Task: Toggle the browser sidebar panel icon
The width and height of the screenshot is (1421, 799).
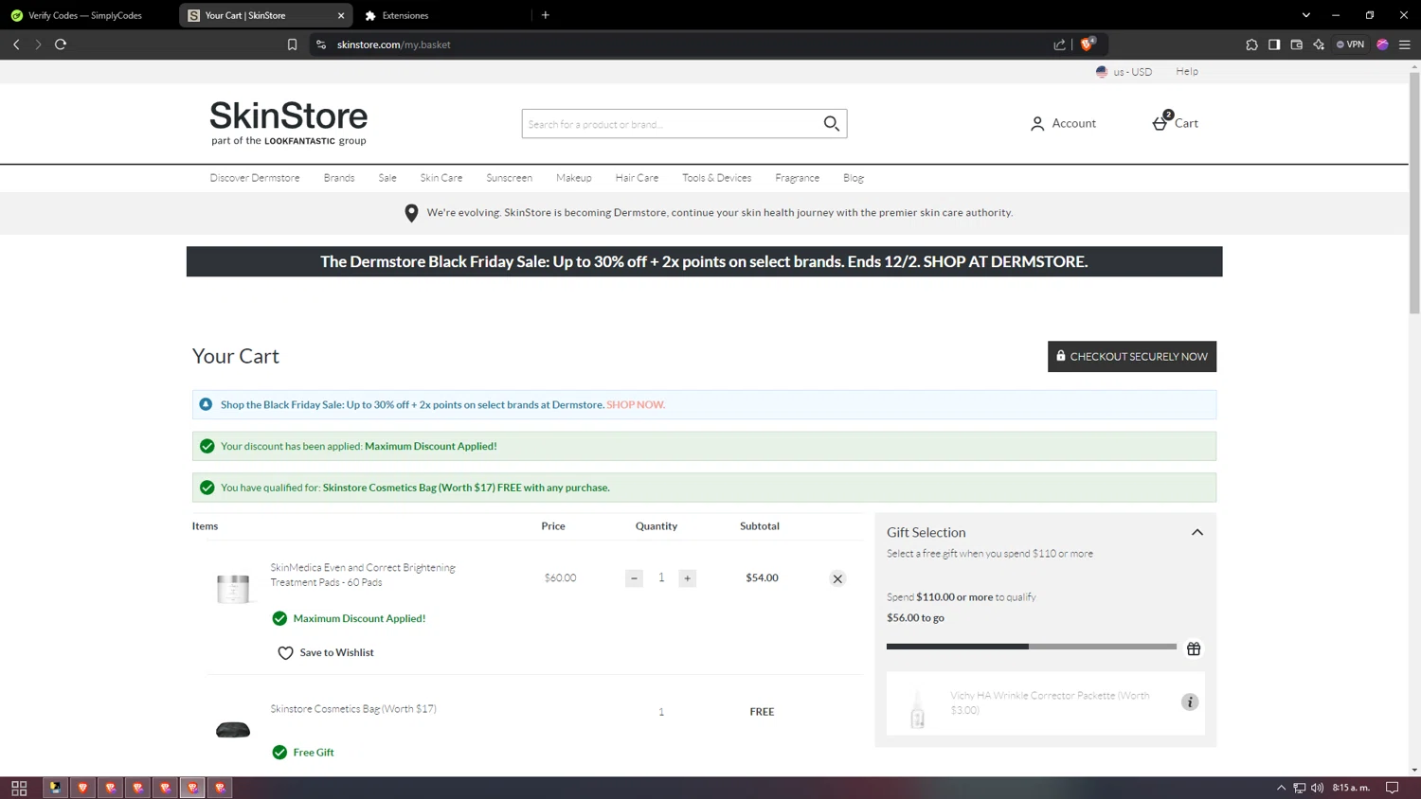Action: point(1274,44)
